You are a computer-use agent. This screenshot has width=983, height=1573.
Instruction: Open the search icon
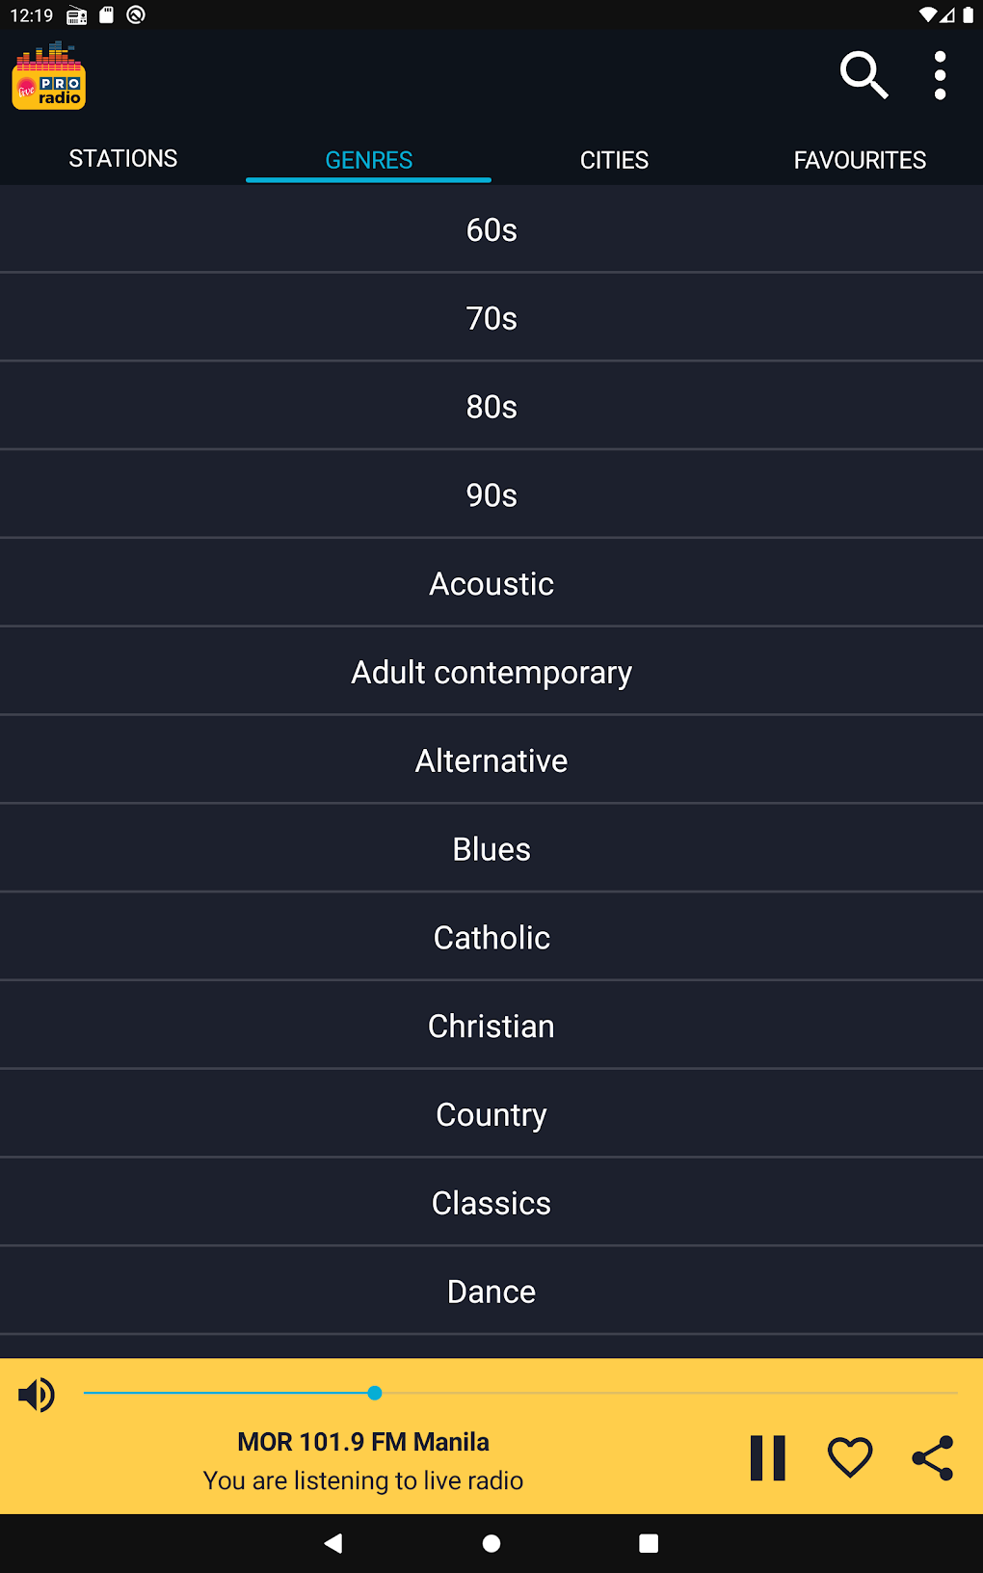tap(863, 75)
